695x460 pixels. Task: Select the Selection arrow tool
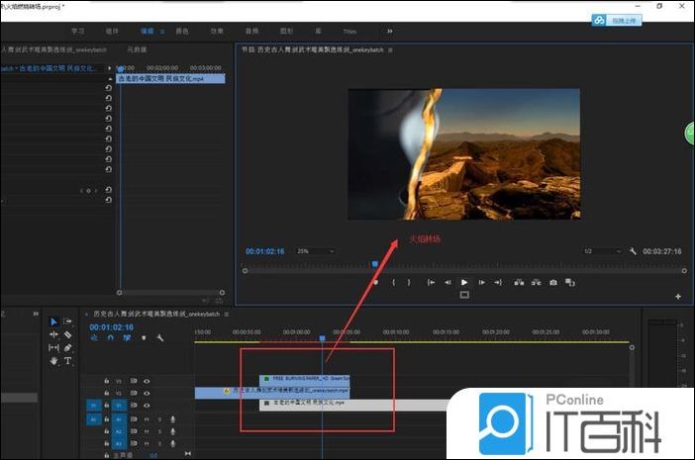[x=53, y=322]
